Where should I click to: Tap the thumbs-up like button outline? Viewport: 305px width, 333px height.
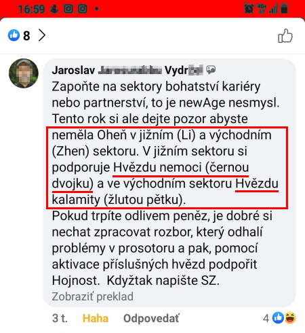285,36
